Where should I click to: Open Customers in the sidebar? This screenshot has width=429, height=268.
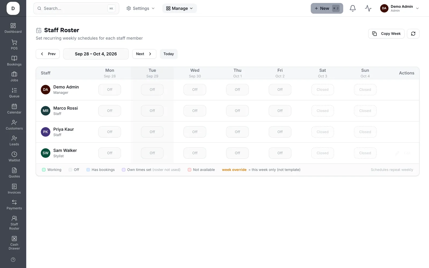click(14, 125)
